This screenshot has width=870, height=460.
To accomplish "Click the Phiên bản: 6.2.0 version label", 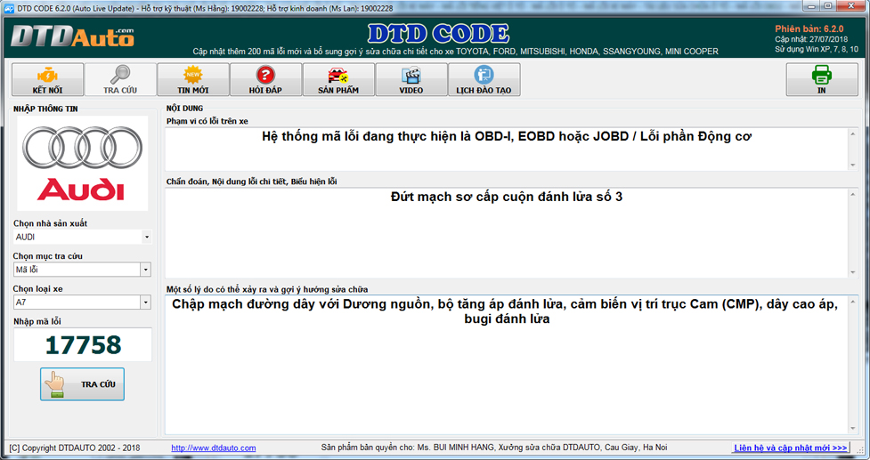I will [809, 28].
